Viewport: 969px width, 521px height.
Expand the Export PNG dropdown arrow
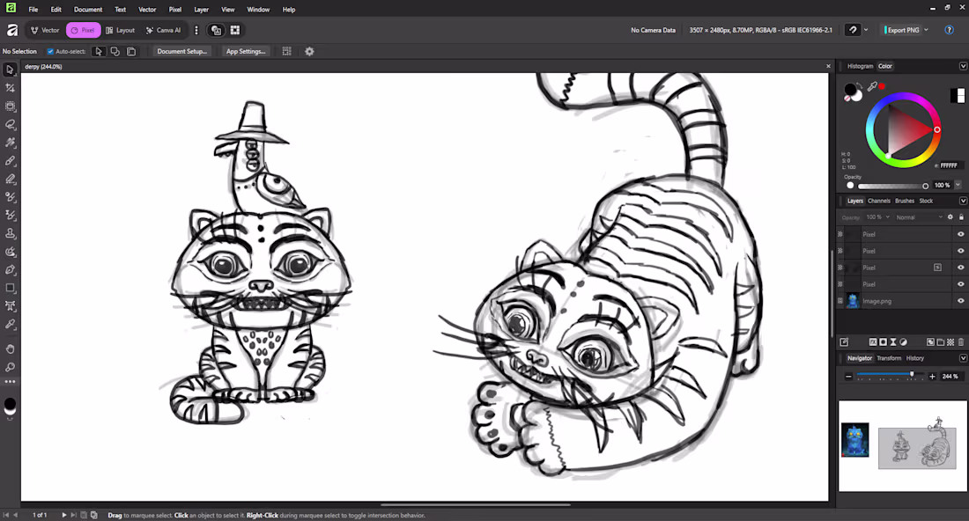(925, 30)
